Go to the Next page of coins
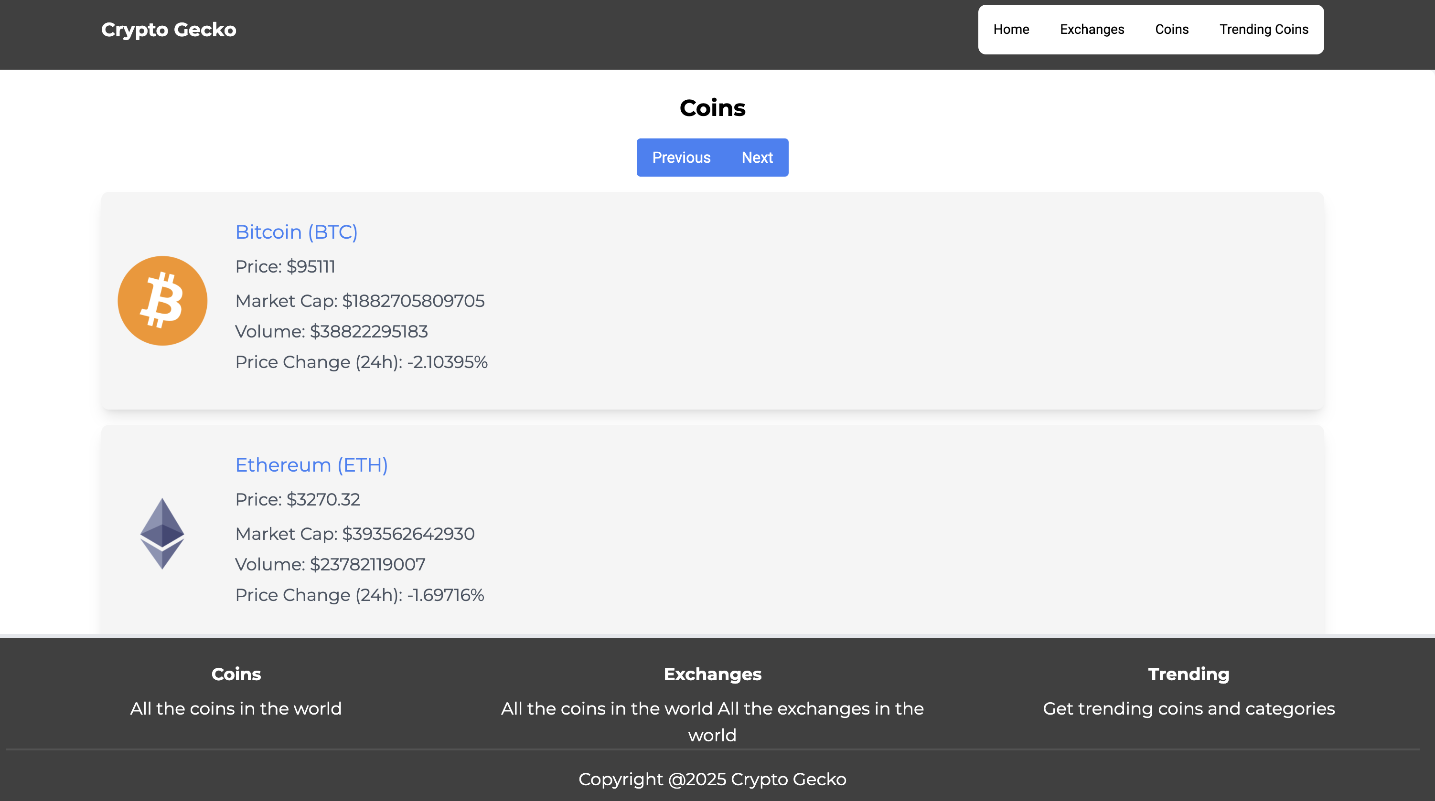1435x801 pixels. [757, 158]
